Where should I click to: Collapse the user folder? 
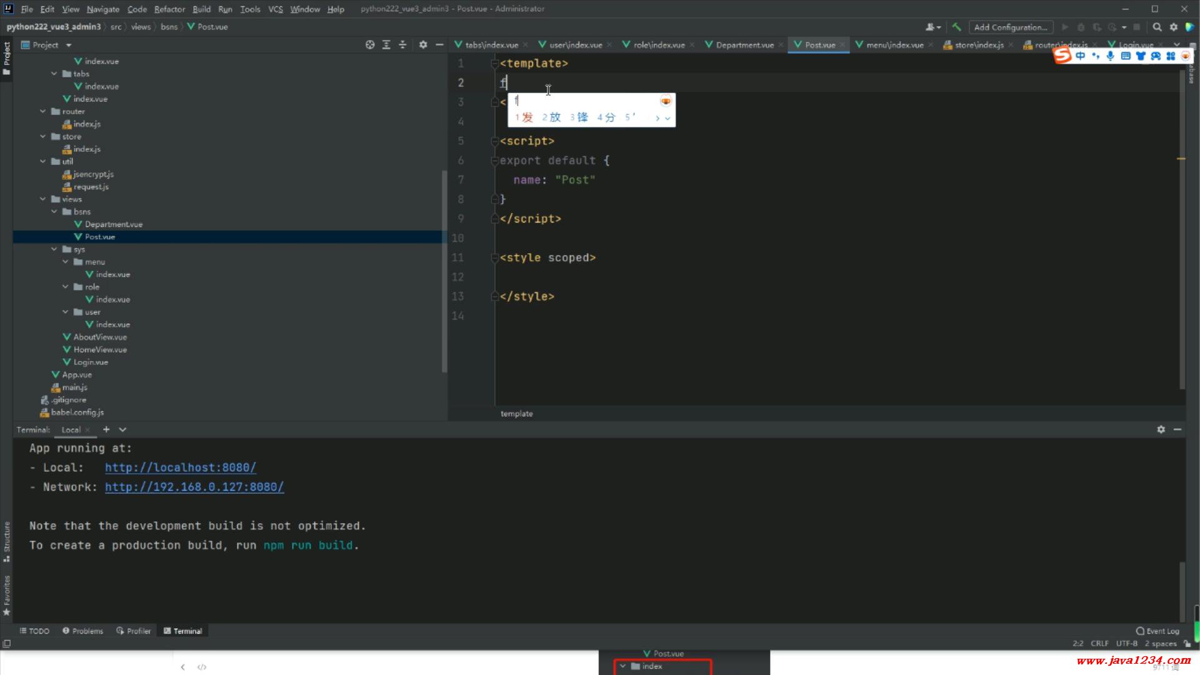[66, 311]
